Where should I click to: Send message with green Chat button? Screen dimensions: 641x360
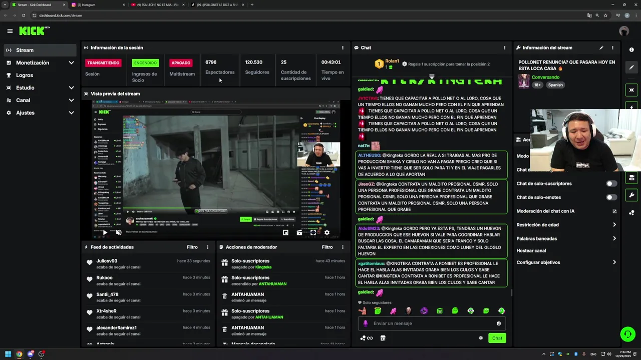pyautogui.click(x=497, y=338)
